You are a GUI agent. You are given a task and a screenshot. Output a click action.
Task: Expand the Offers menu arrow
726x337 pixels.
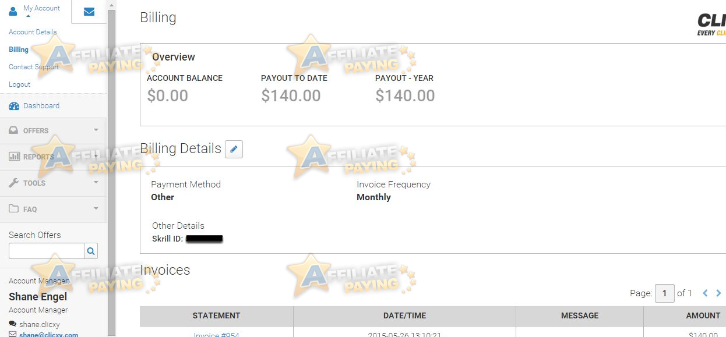[96, 130]
